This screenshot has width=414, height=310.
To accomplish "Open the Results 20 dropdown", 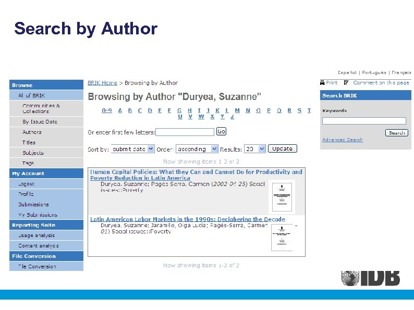I will tap(255, 149).
